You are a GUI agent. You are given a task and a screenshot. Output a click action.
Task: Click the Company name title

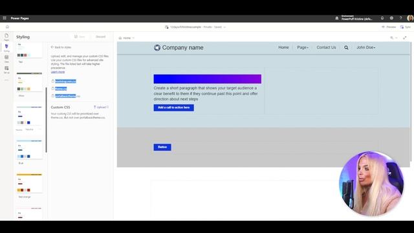[x=182, y=47]
